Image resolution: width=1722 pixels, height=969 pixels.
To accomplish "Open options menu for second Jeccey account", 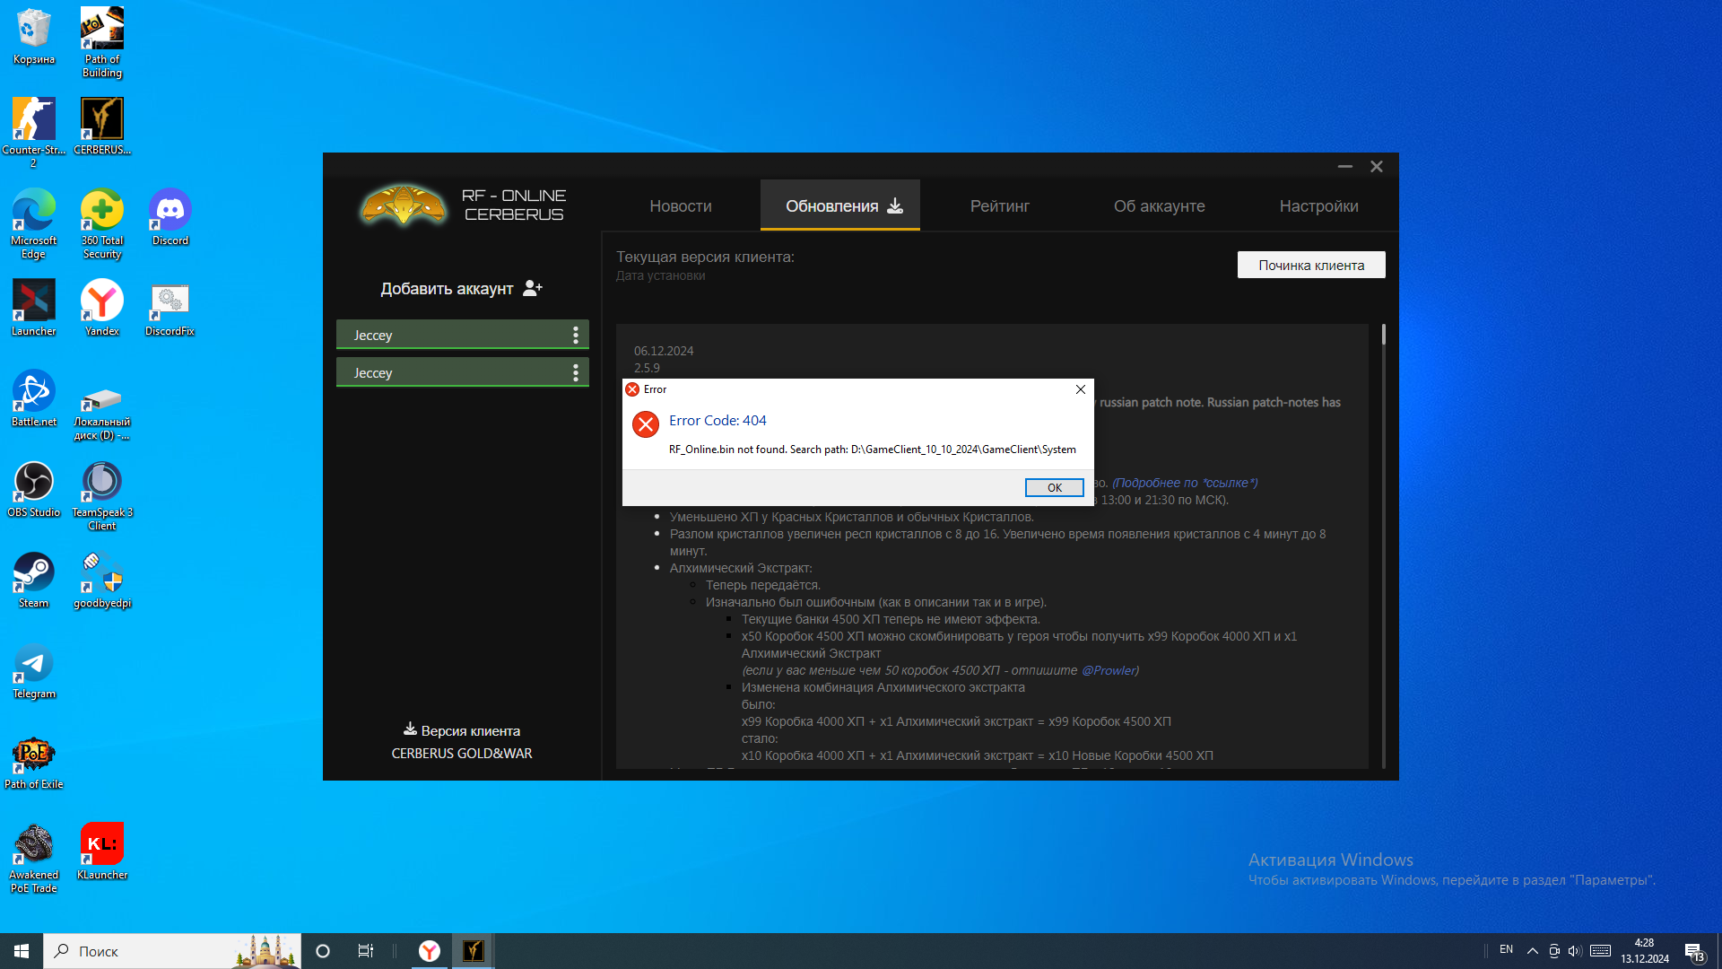I will 576,372.
